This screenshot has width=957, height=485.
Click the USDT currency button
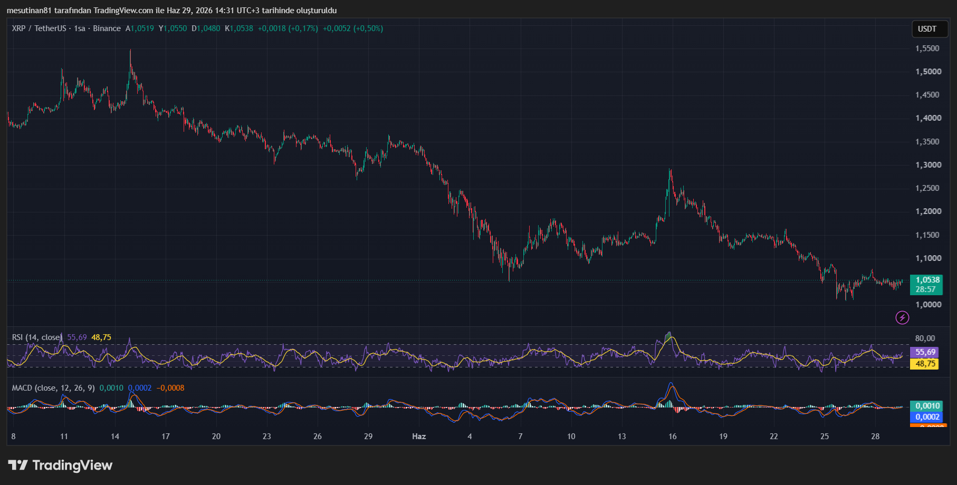(930, 29)
